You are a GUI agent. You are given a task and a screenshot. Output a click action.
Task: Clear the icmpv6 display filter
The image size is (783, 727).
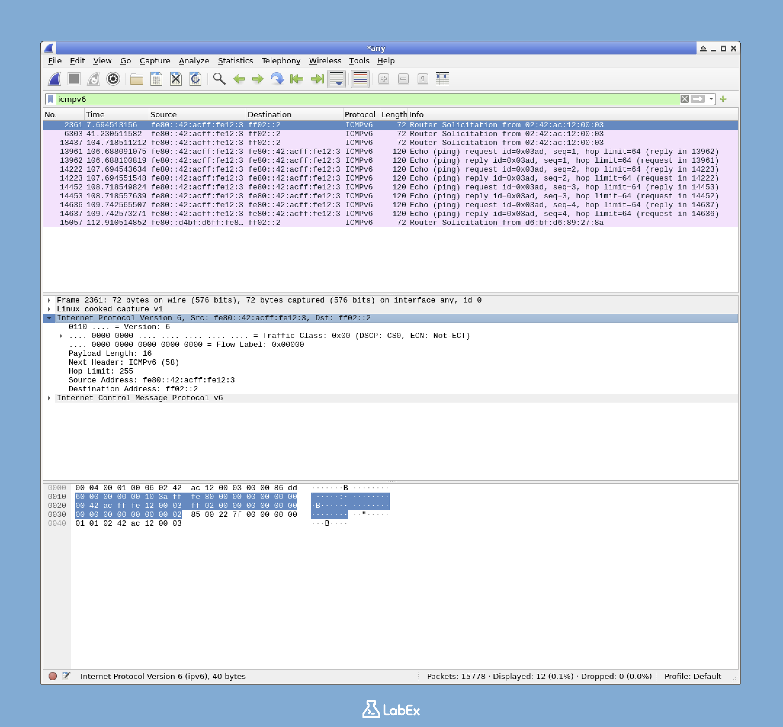[684, 99]
